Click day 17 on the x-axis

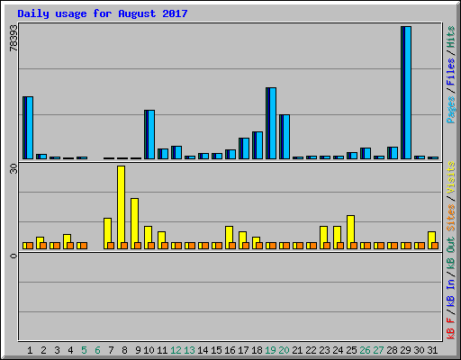(x=243, y=350)
